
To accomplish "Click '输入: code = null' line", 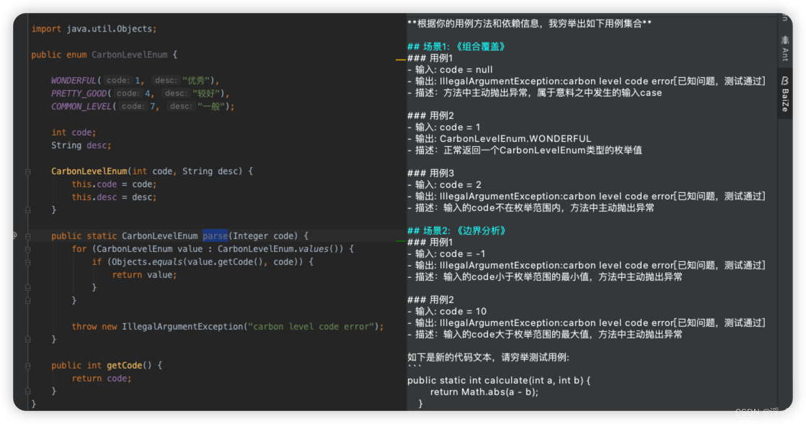I will click(x=450, y=69).
